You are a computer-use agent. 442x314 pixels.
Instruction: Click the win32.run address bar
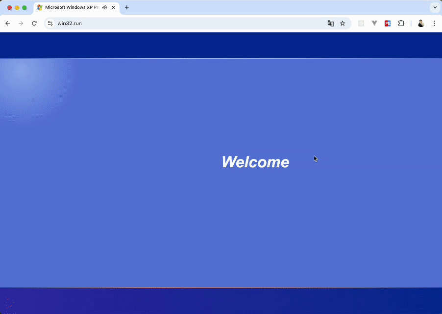click(x=186, y=23)
